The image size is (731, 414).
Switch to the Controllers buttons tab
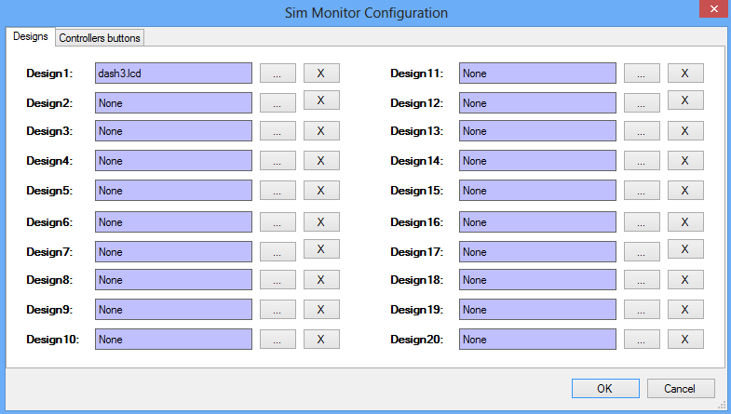click(x=100, y=37)
